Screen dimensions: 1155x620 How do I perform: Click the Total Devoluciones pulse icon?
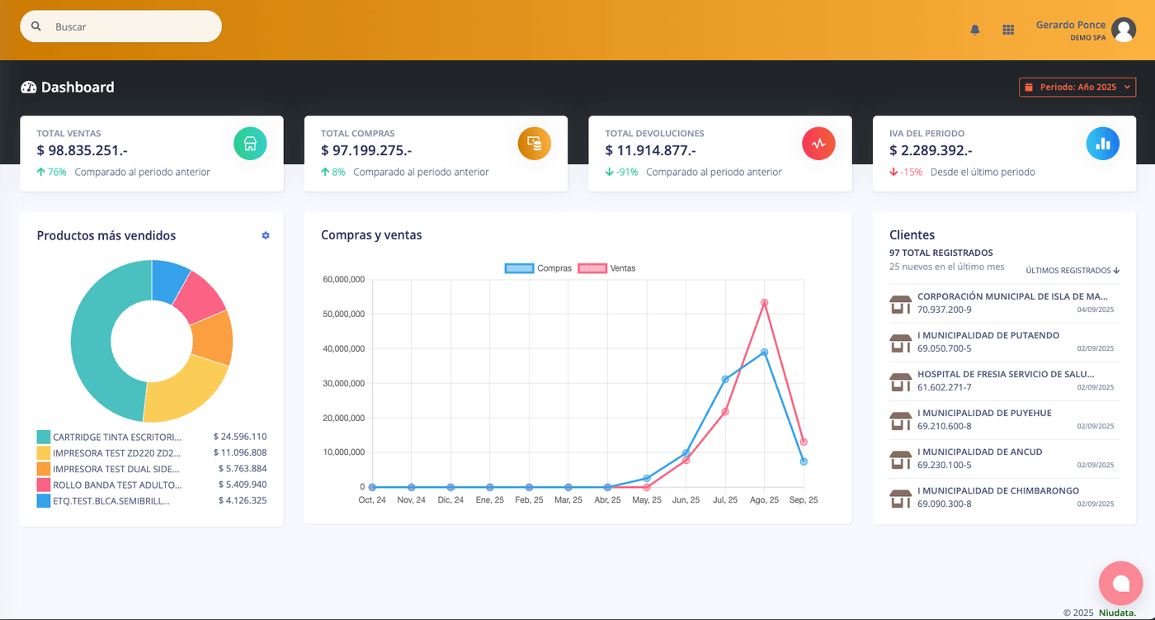tap(818, 144)
